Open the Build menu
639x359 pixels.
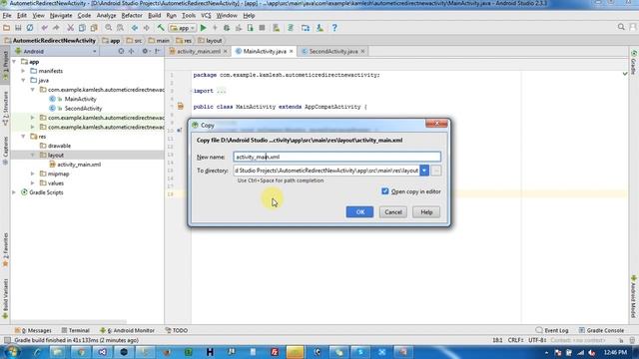154,16
